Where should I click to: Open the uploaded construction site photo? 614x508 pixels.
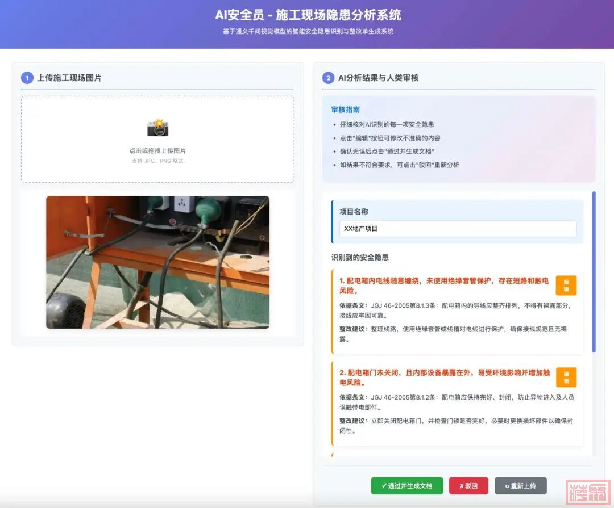tap(157, 262)
